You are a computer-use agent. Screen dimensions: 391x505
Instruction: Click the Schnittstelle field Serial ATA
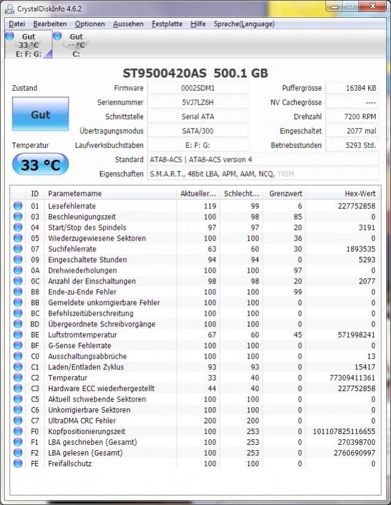point(198,116)
